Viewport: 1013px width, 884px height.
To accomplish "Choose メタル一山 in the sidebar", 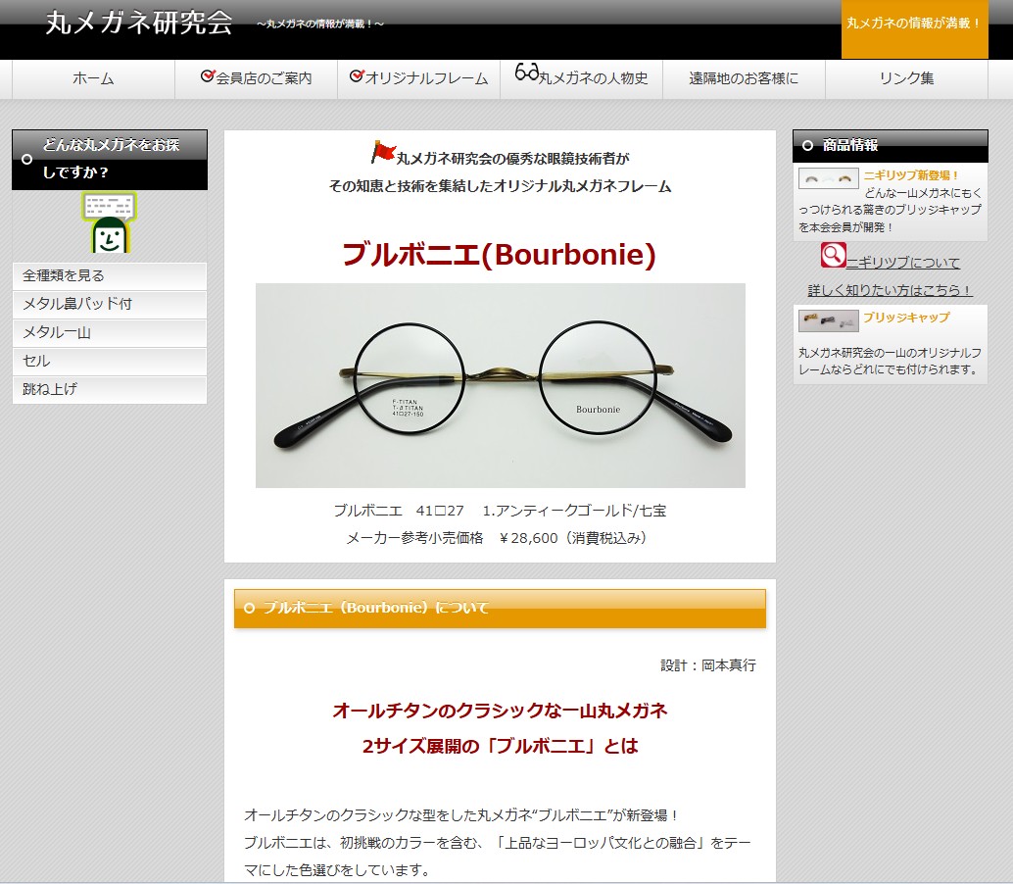I will pyautogui.click(x=109, y=333).
